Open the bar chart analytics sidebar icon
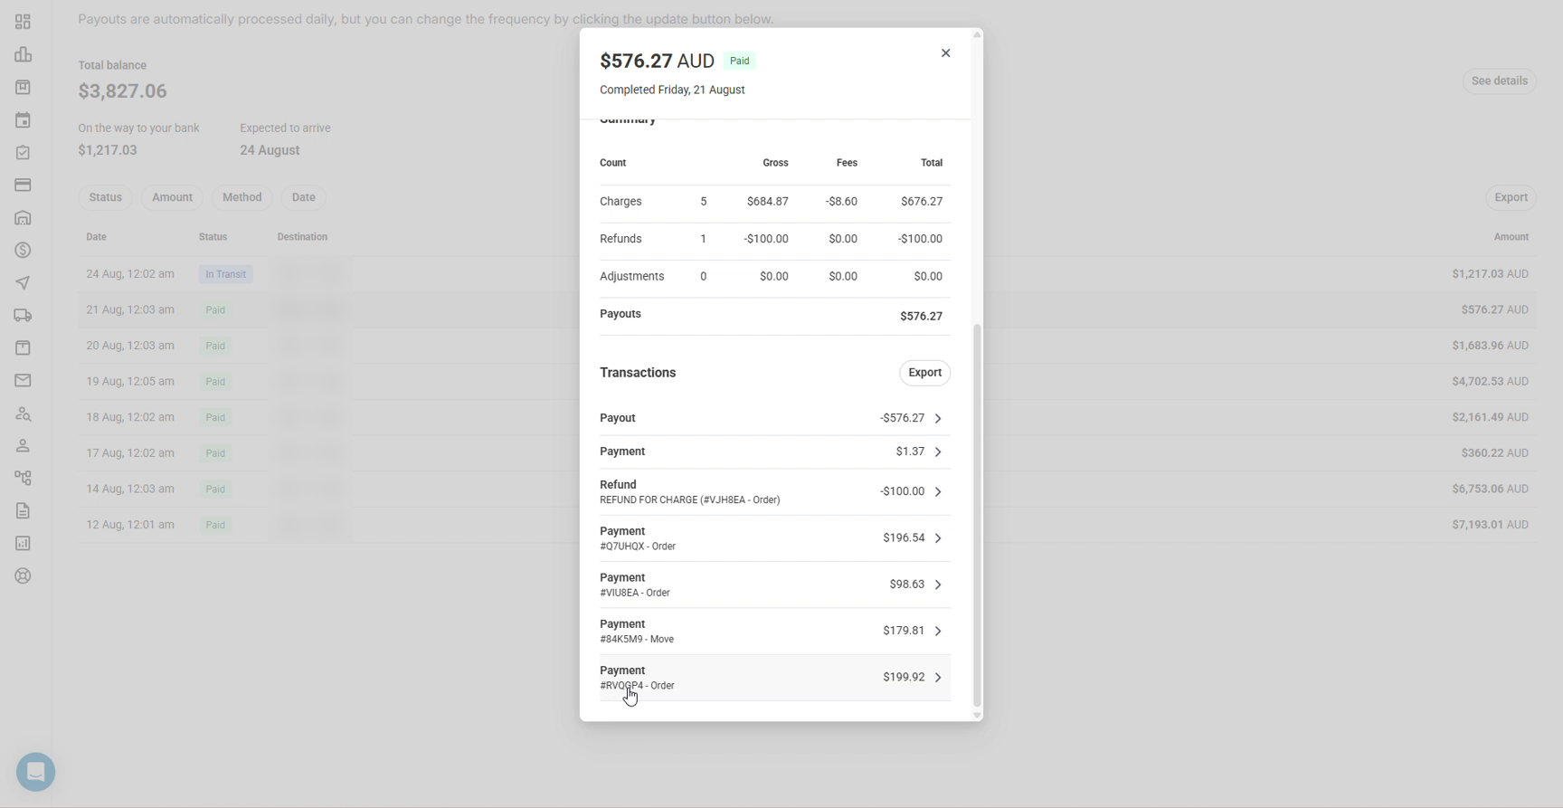 tap(23, 54)
